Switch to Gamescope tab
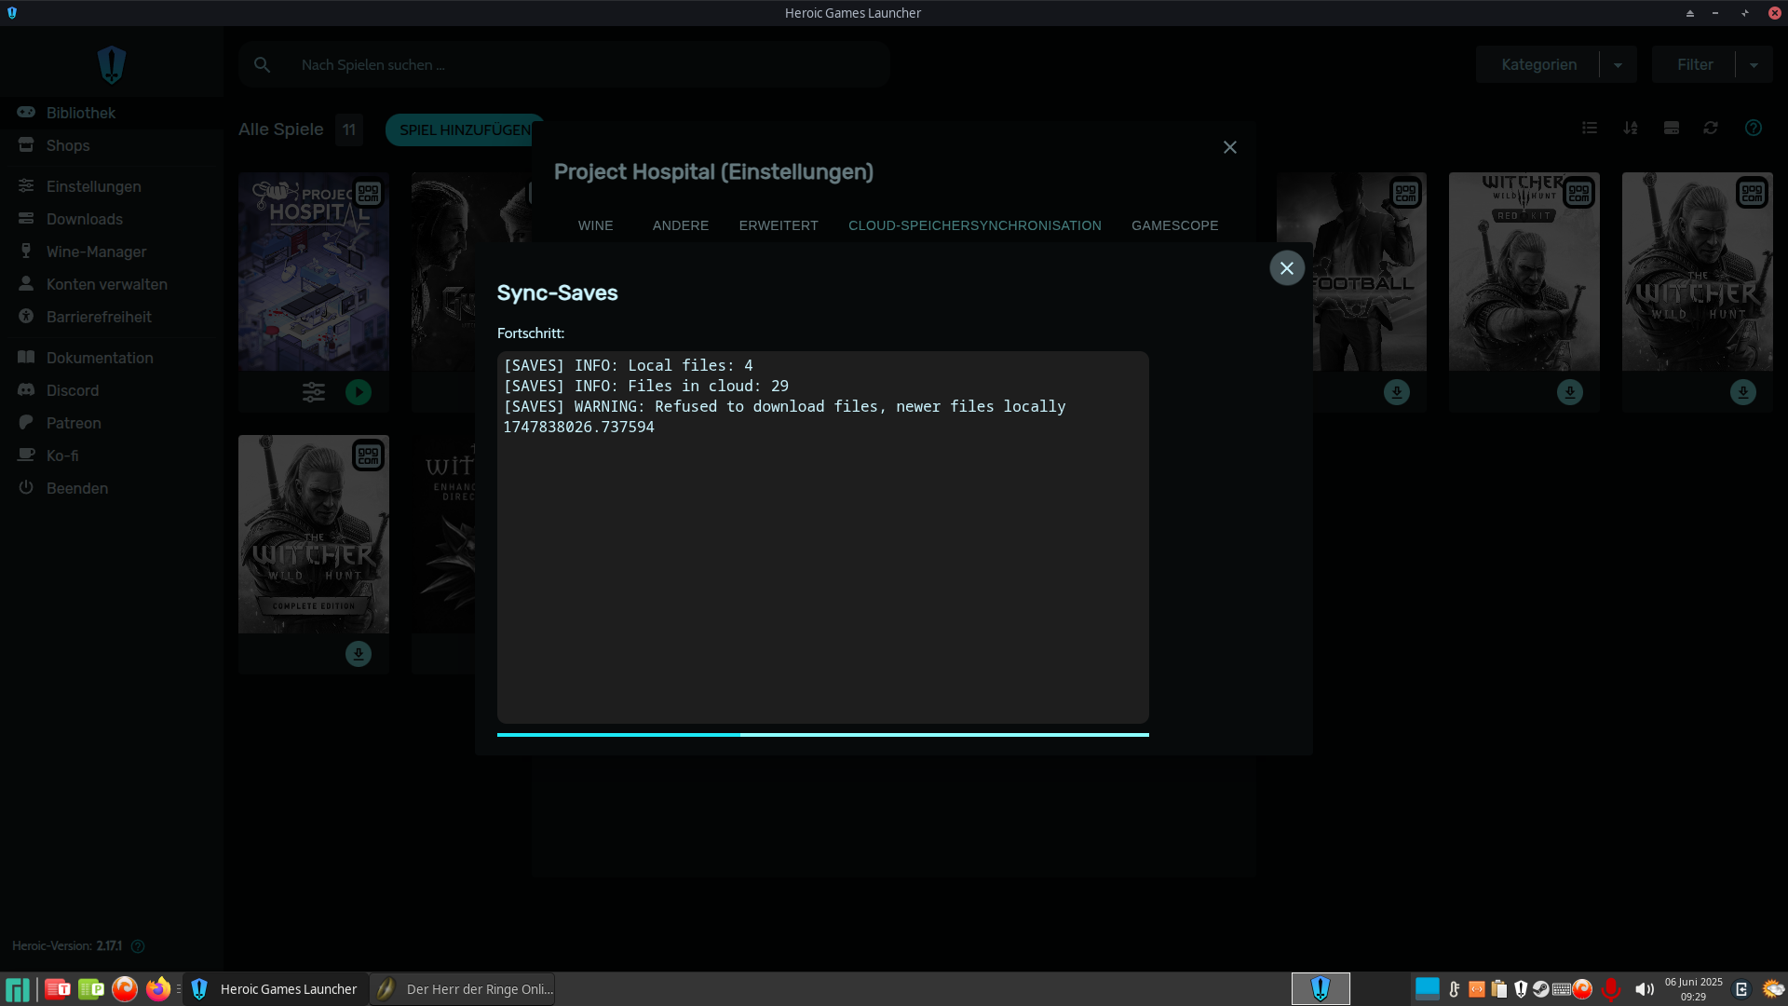 [x=1174, y=225]
